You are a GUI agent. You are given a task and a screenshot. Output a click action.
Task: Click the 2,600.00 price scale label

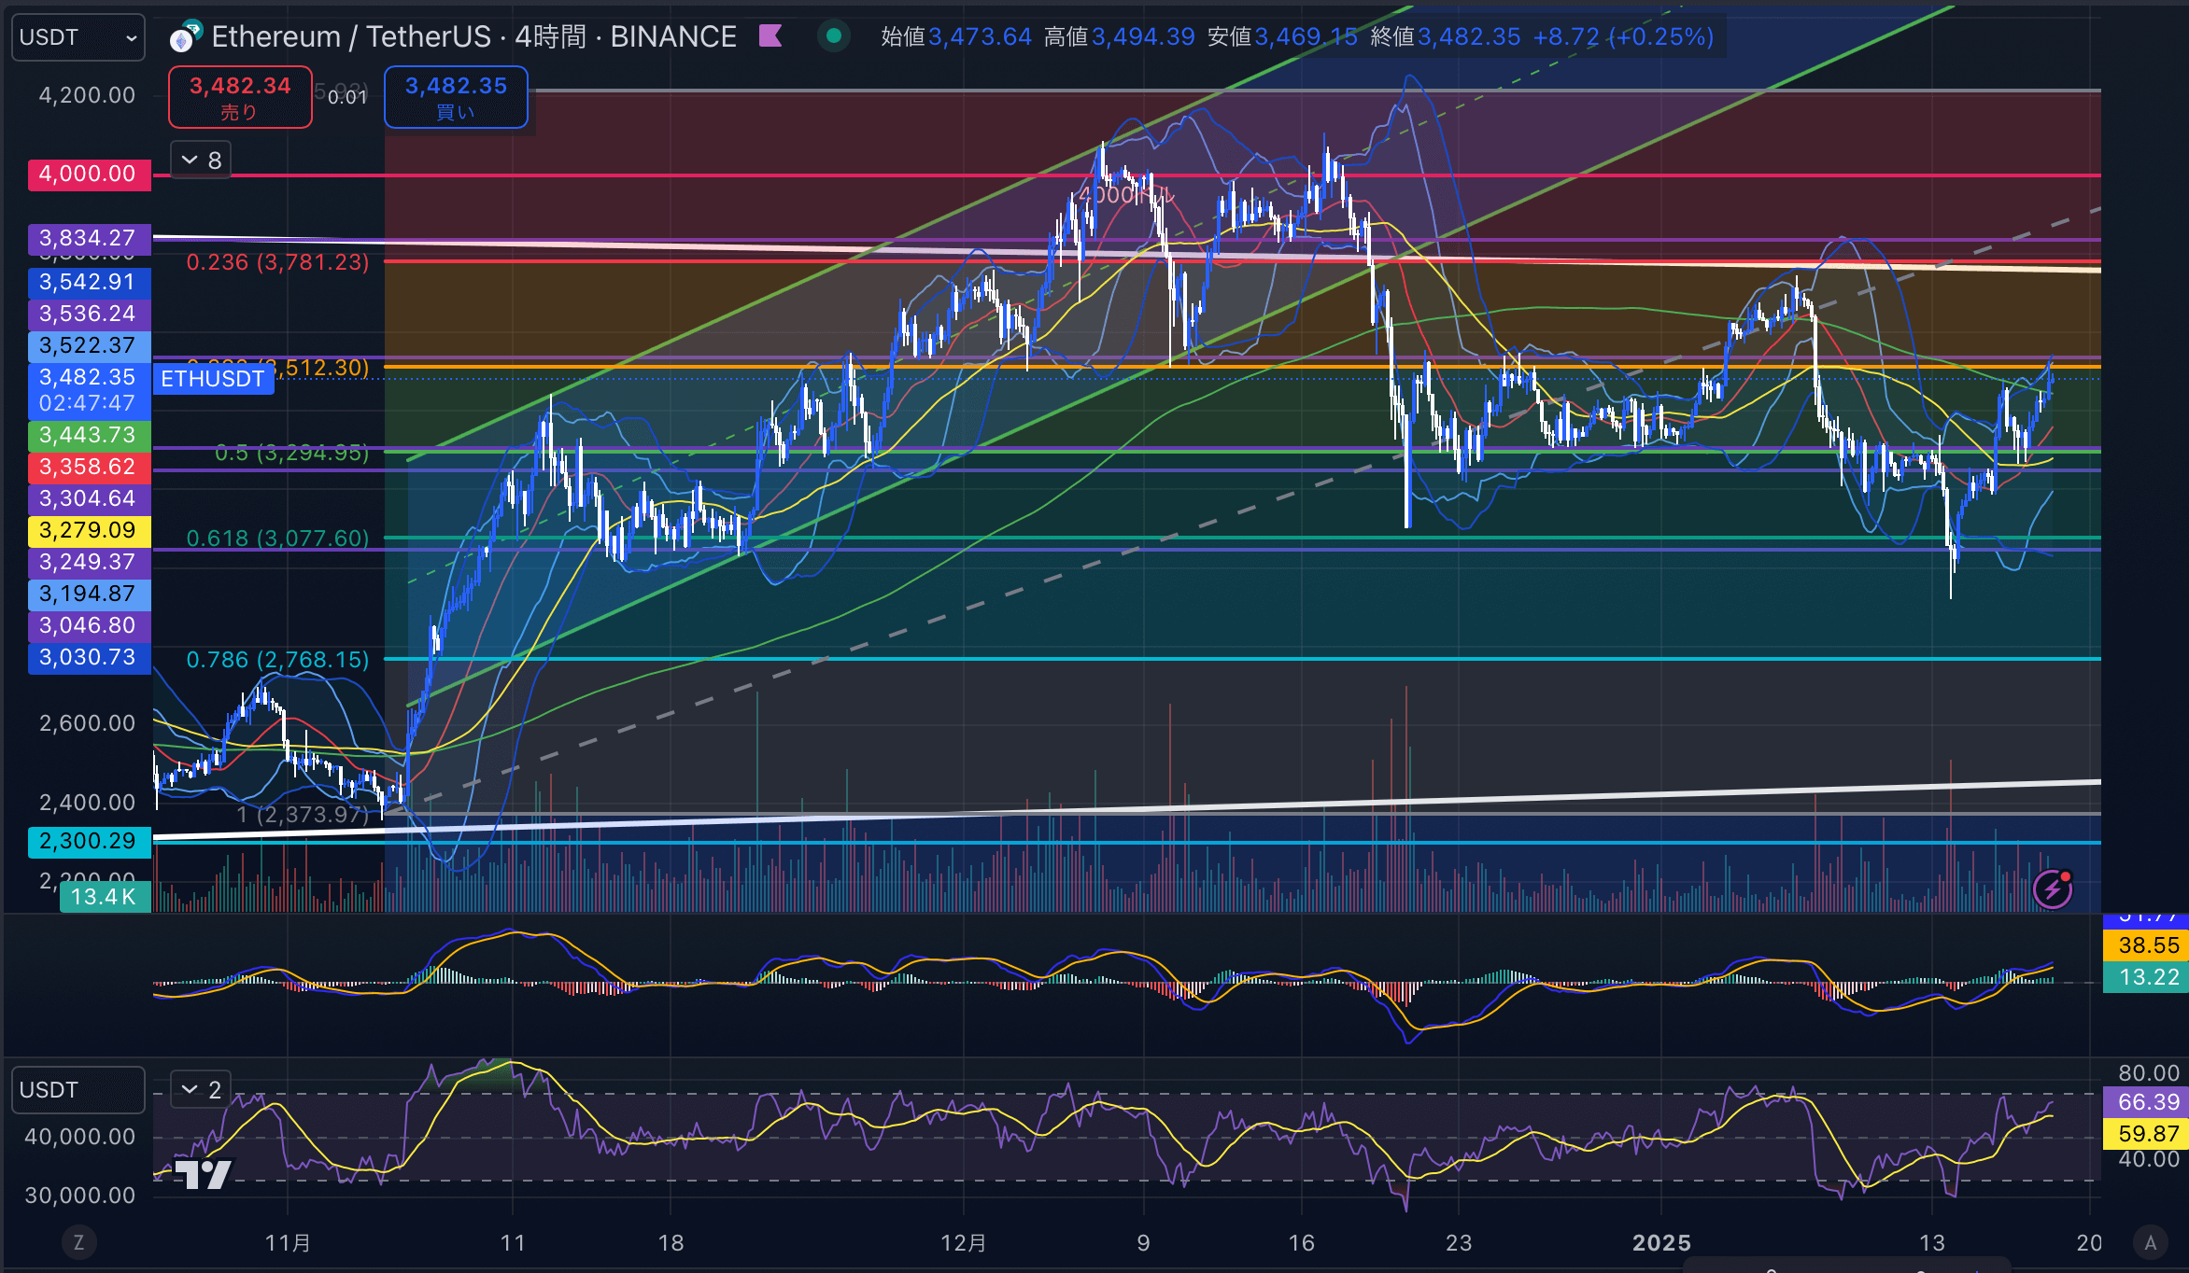[87, 723]
